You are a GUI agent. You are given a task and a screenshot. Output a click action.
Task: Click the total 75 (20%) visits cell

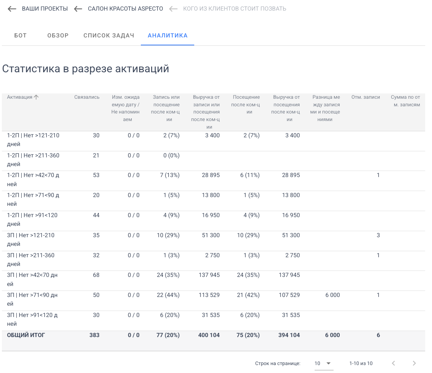248,335
